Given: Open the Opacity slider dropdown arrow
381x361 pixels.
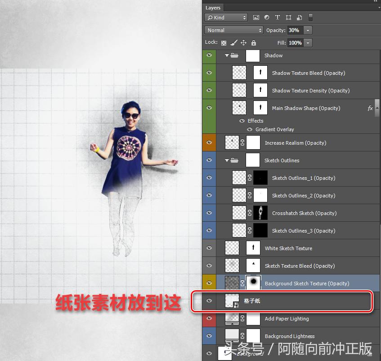Looking at the screenshot, I should pos(308,30).
